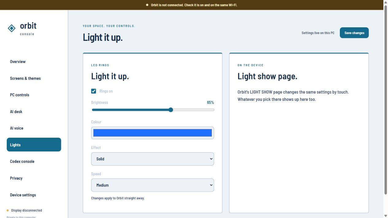Click the Save changes button
Screen dimensions: 388x218
(x=354, y=33)
